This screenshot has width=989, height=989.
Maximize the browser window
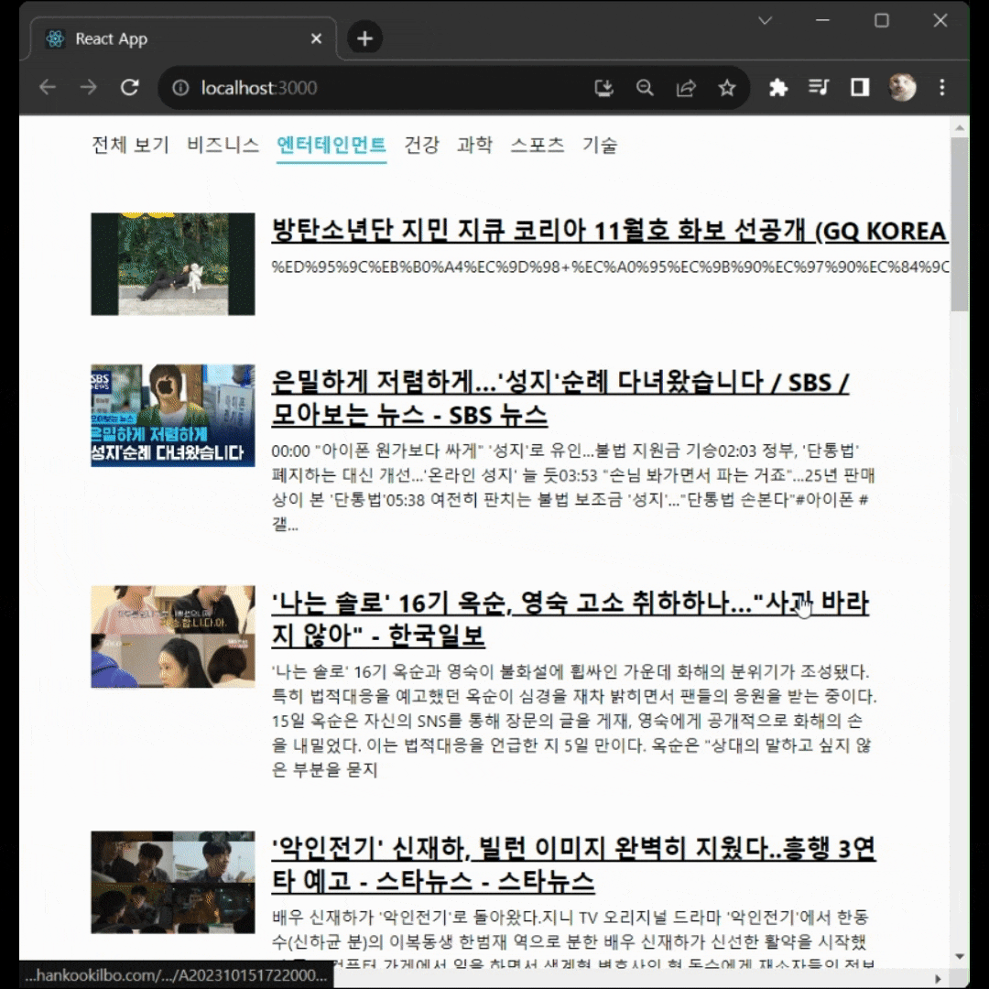pos(882,20)
